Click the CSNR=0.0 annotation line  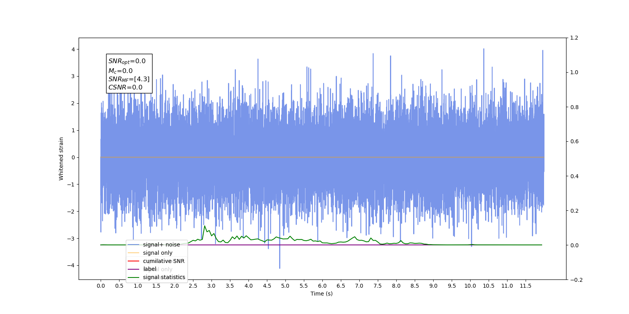125,88
